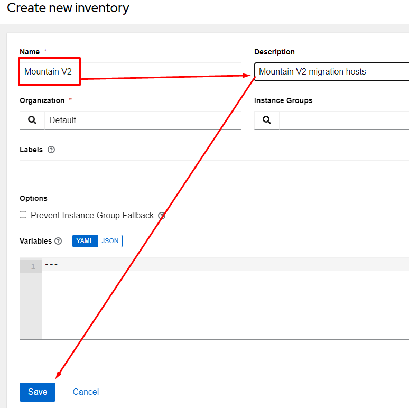This screenshot has width=409, height=408.
Task: Enable the Prevent Instance Group Fallback checkbox
Action: [x=23, y=215]
